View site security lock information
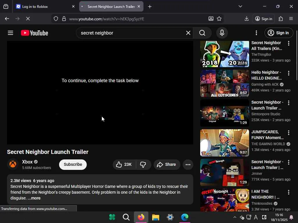 (64, 19)
